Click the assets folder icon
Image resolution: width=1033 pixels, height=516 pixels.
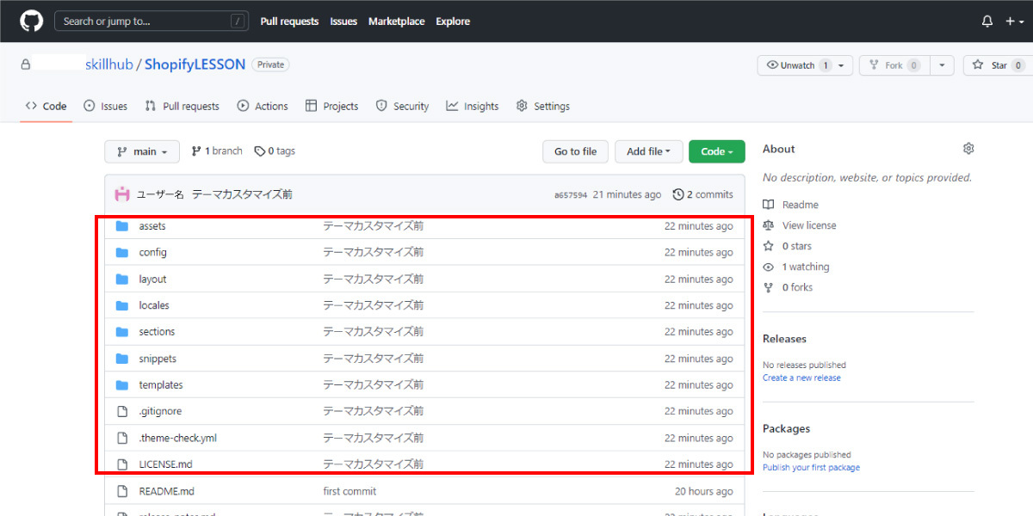pyautogui.click(x=121, y=226)
